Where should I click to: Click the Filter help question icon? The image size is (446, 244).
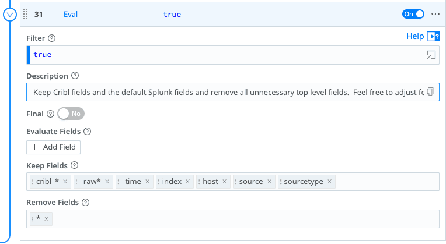tap(52, 38)
